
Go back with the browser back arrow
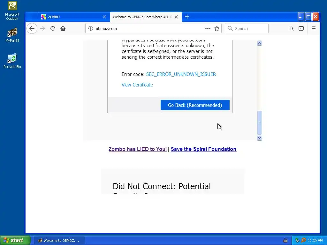tap(32, 28)
